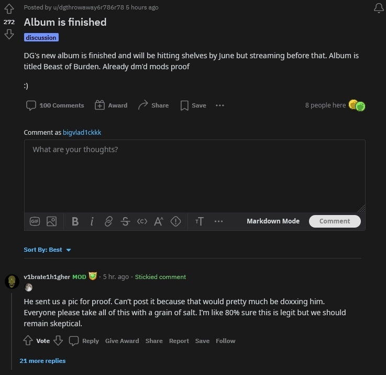
Task: Open the Sort By: Best dropdown
Action: point(47,250)
